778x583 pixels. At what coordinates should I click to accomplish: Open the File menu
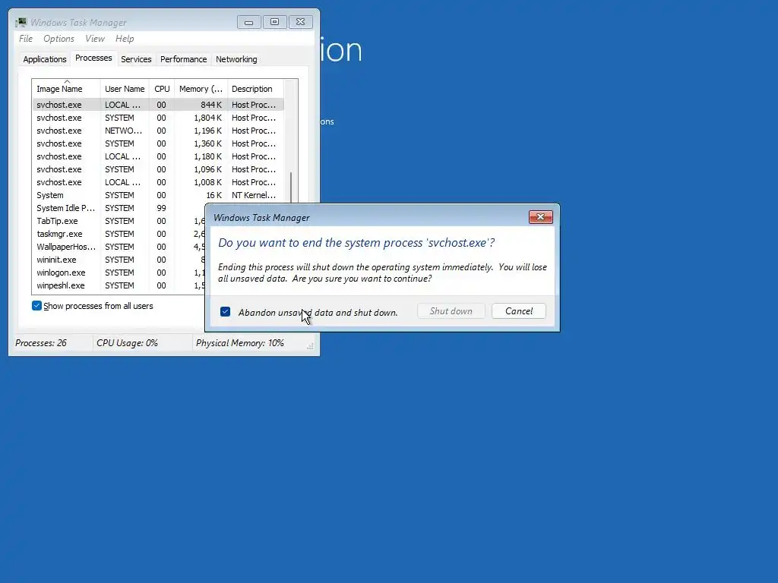pos(26,39)
